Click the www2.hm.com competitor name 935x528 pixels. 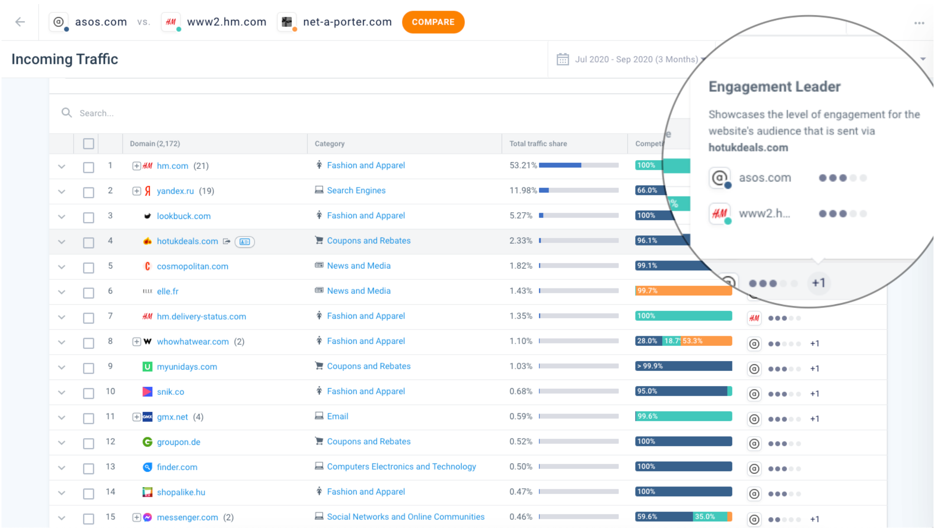click(x=226, y=22)
